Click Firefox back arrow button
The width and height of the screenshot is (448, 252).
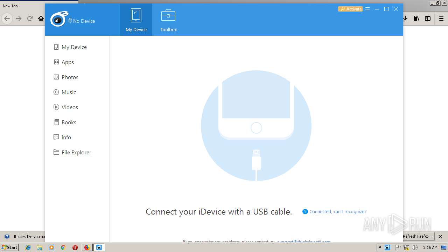click(x=7, y=19)
